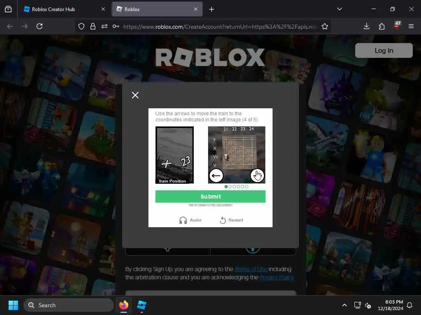This screenshot has height=315, width=421.
Task: Open the notifications bell
Action: (409, 305)
